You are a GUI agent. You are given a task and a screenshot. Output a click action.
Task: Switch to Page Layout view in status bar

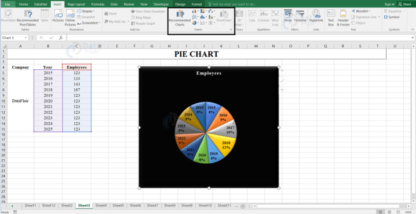[389, 212]
